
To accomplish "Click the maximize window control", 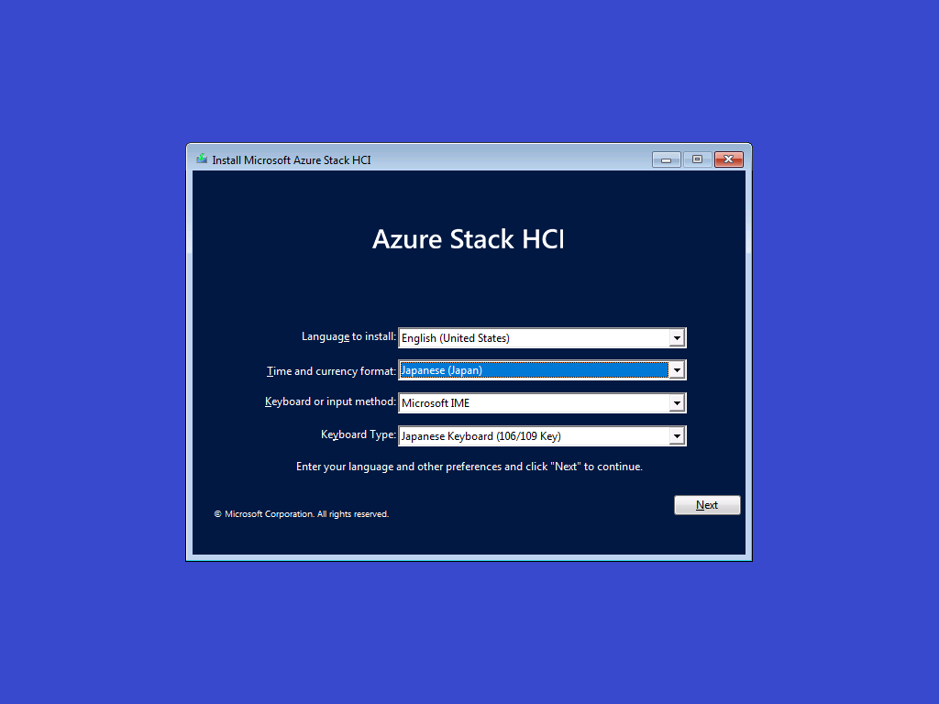I will click(696, 159).
